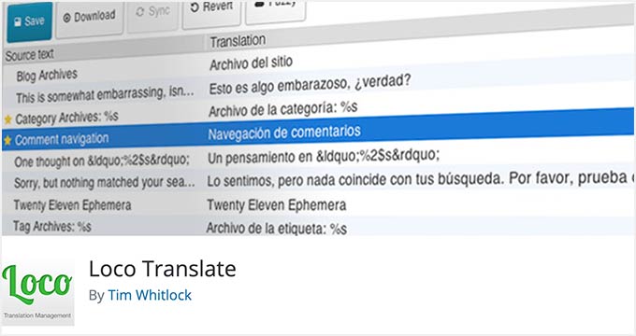Click the 'Loco Translate' plugin title

(x=162, y=269)
